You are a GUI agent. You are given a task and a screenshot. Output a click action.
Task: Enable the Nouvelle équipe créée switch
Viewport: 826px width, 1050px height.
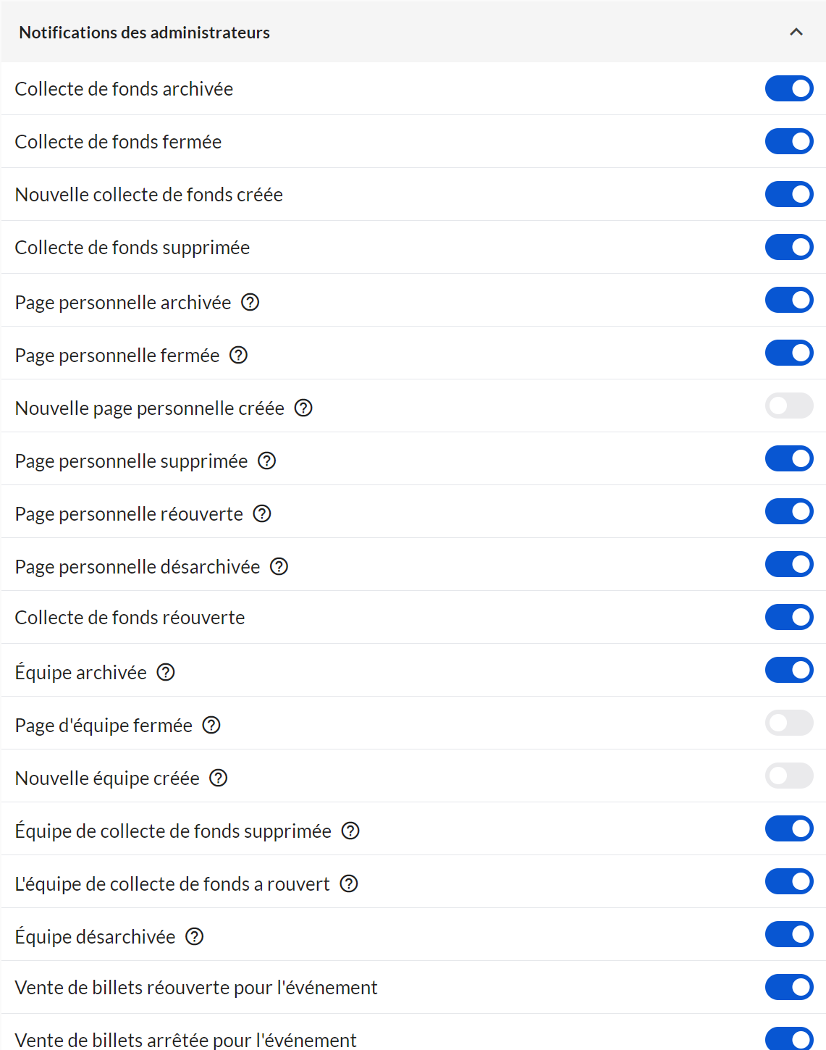[789, 776]
